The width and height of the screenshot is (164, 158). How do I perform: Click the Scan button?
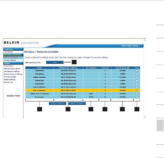(x=55, y=62)
